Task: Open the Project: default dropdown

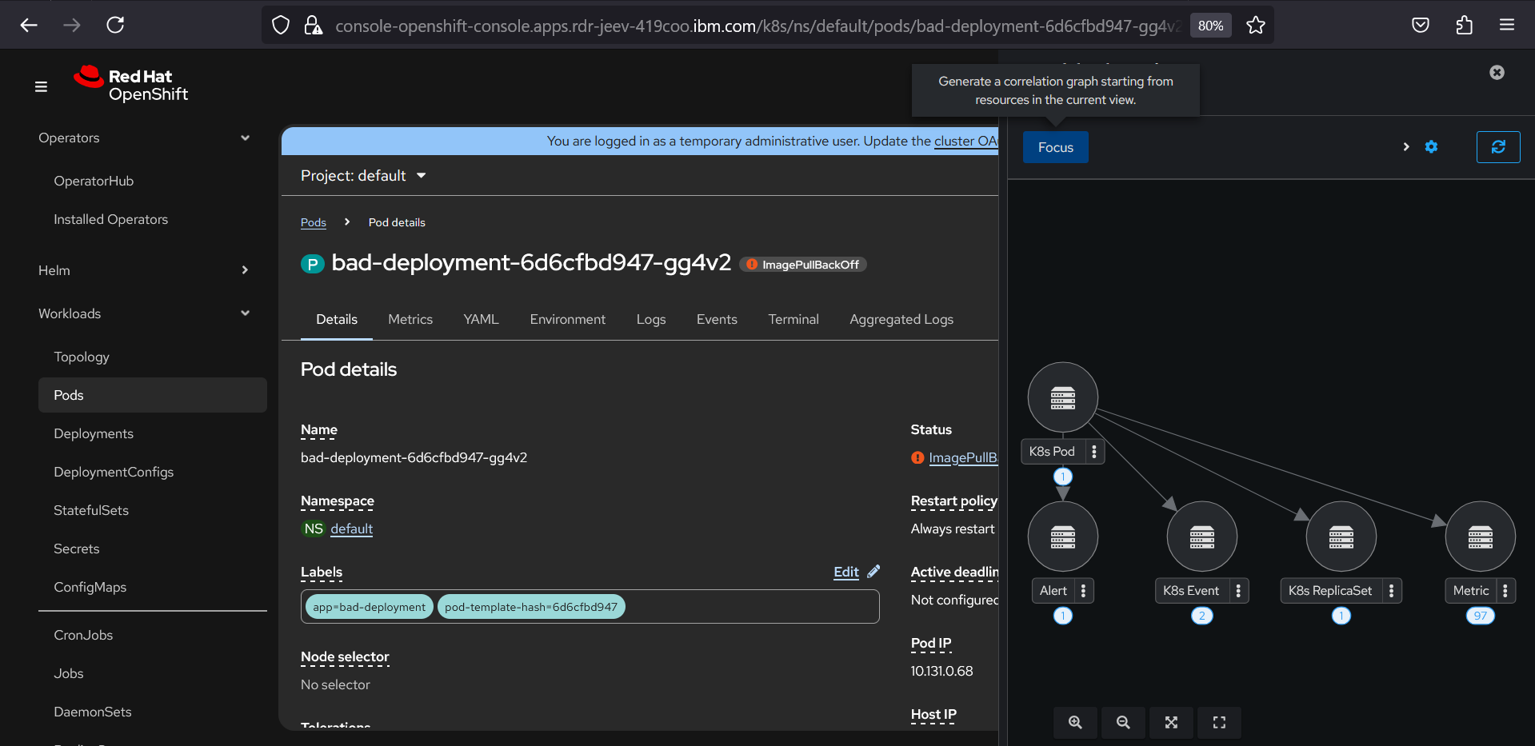Action: [x=363, y=175]
